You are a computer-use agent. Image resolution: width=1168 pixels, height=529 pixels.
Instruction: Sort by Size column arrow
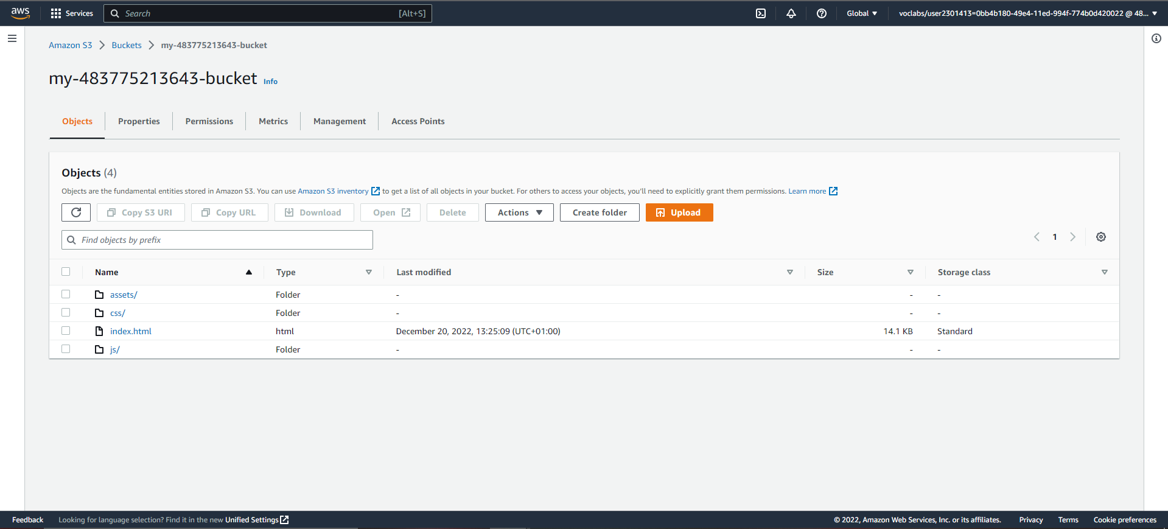911,272
